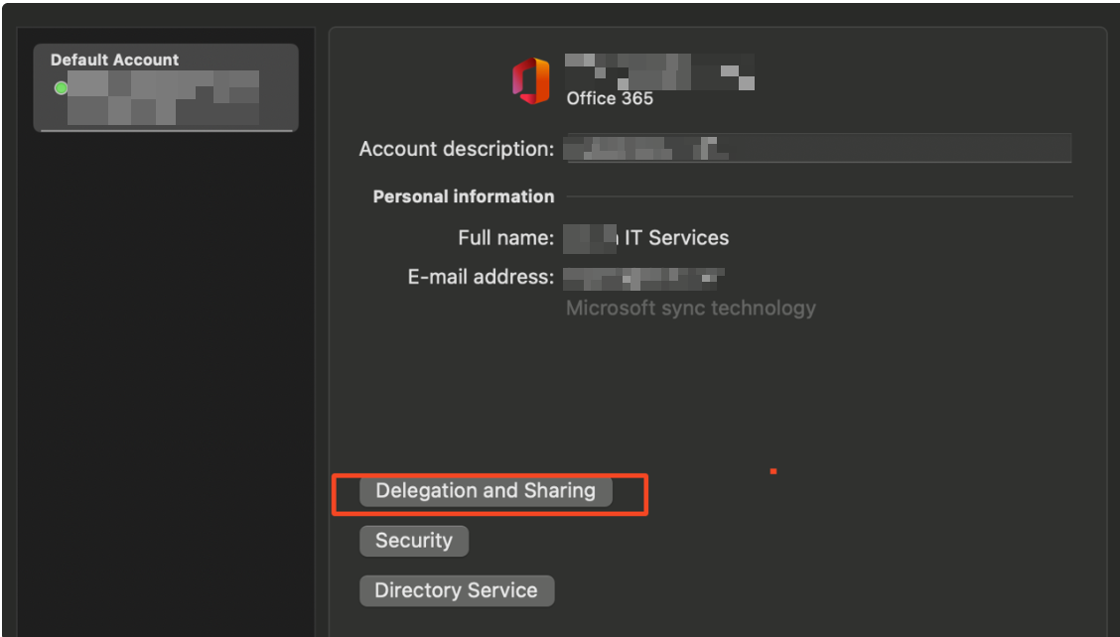This screenshot has height=637, width=1120.
Task: Click the Account description input field
Action: [818, 149]
